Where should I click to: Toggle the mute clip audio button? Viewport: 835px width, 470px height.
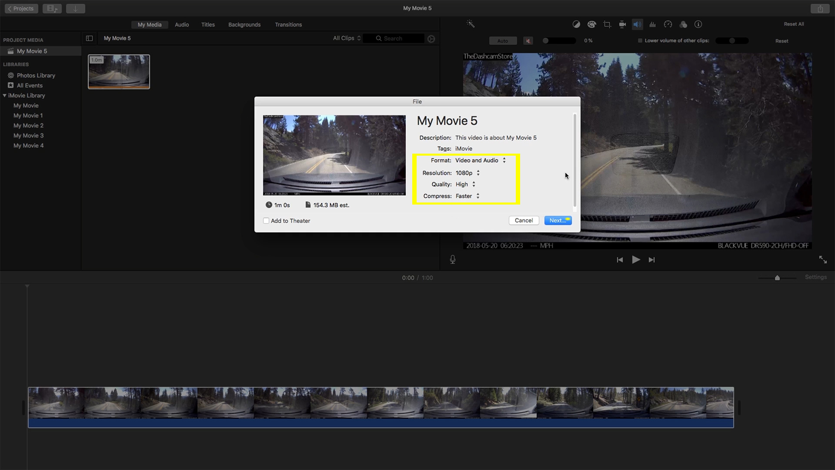[x=528, y=41]
